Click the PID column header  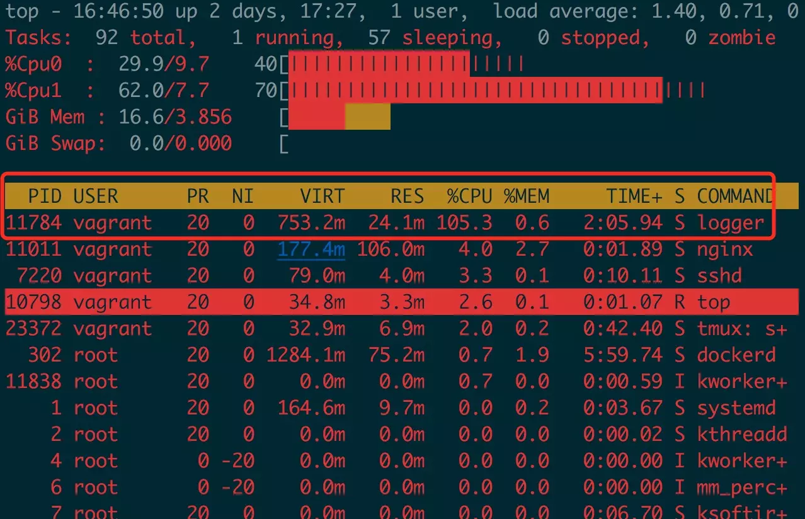coord(45,197)
